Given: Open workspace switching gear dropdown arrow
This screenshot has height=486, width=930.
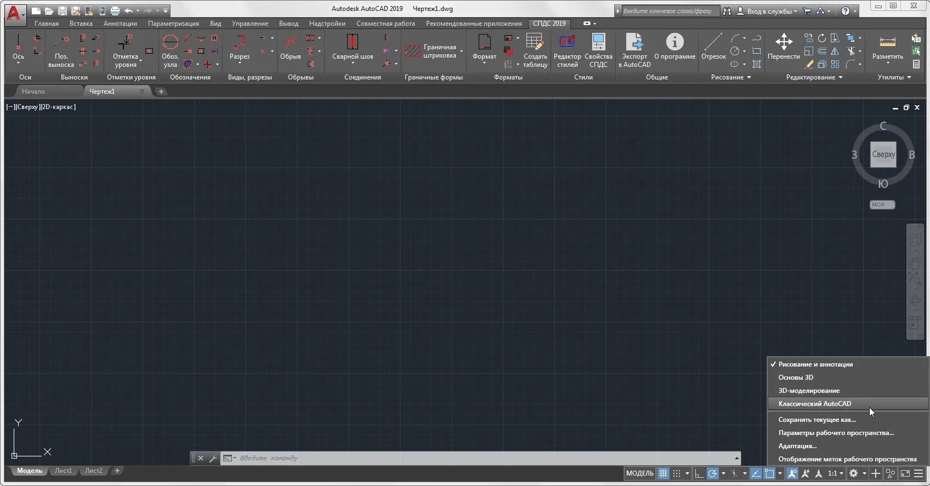Looking at the screenshot, I should (864, 473).
